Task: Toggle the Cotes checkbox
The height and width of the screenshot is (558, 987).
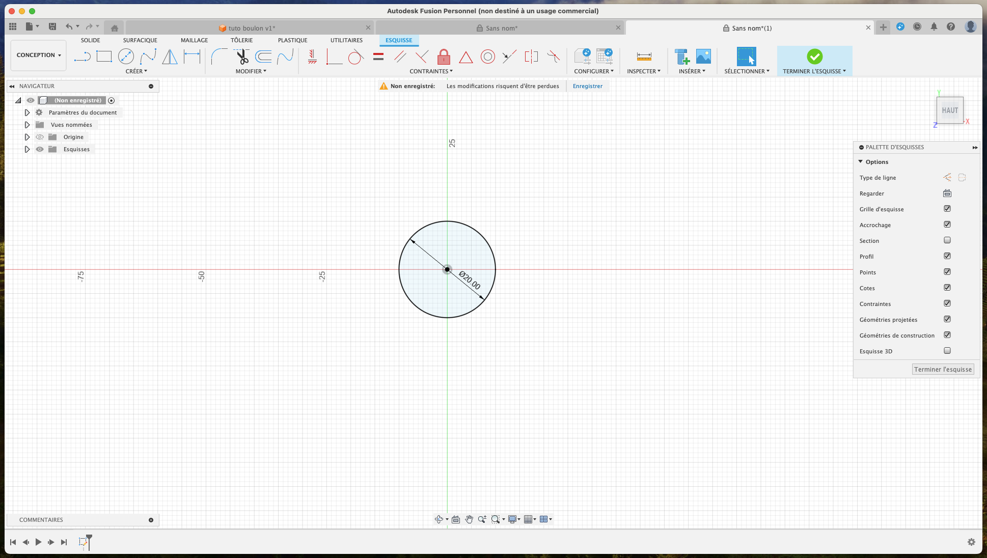Action: click(947, 288)
